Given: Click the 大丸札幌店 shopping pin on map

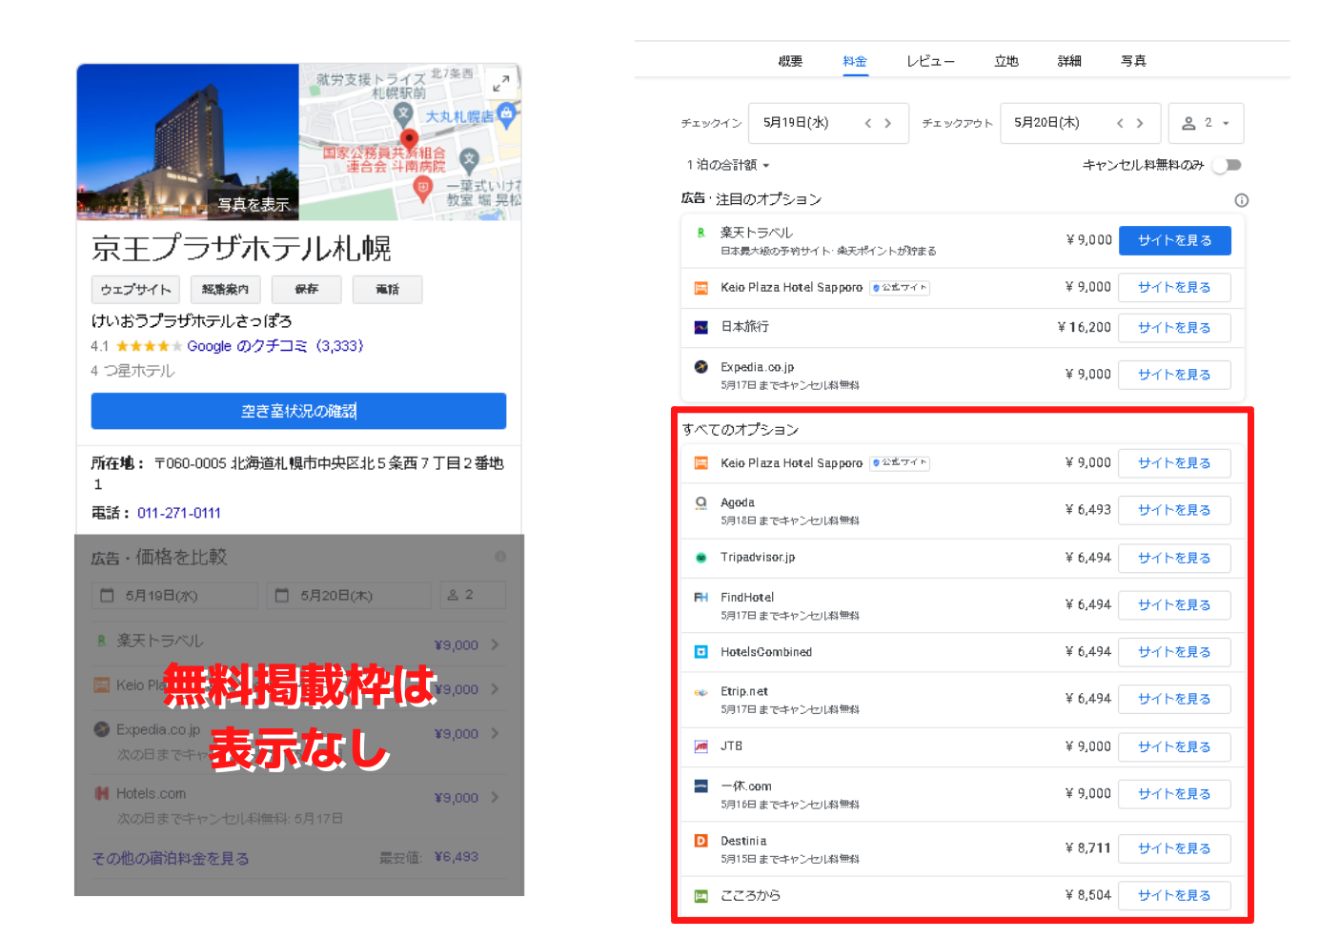Looking at the screenshot, I should [506, 115].
